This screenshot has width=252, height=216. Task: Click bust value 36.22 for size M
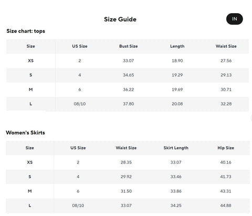(128, 90)
